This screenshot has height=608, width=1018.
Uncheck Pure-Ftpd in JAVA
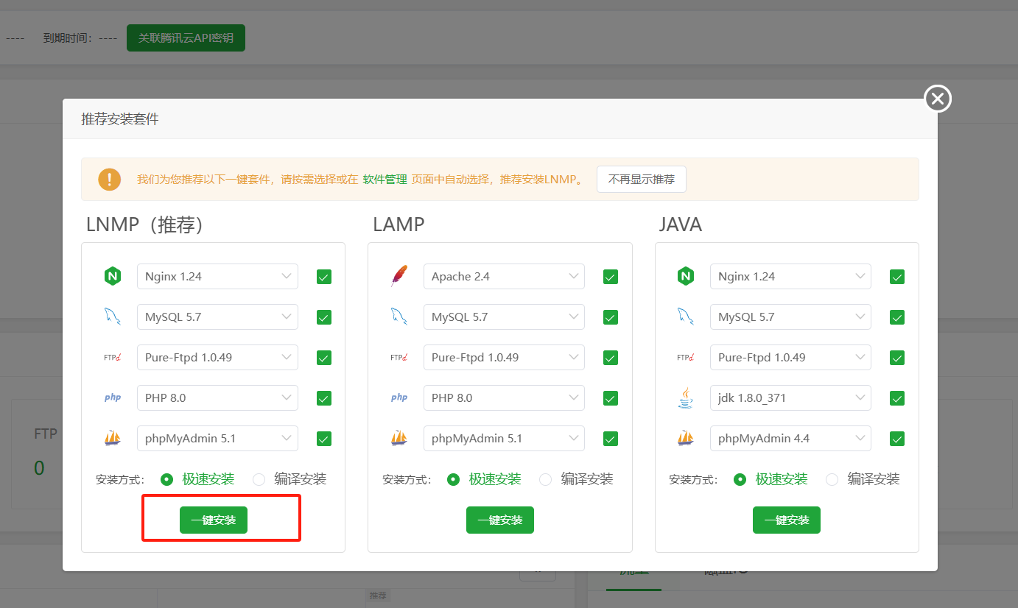(897, 358)
